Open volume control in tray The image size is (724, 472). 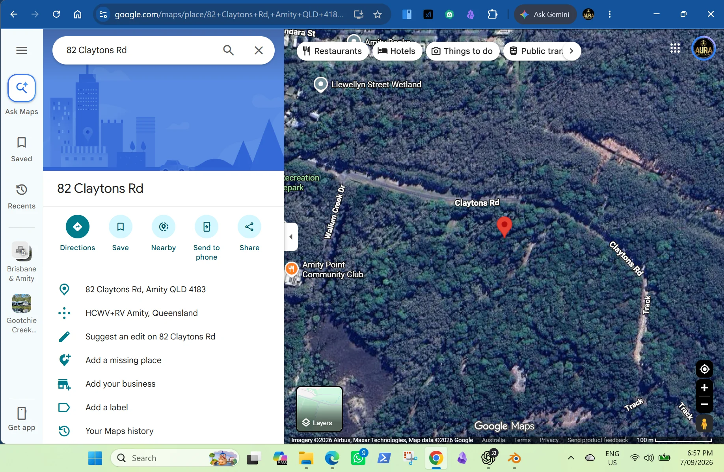649,458
